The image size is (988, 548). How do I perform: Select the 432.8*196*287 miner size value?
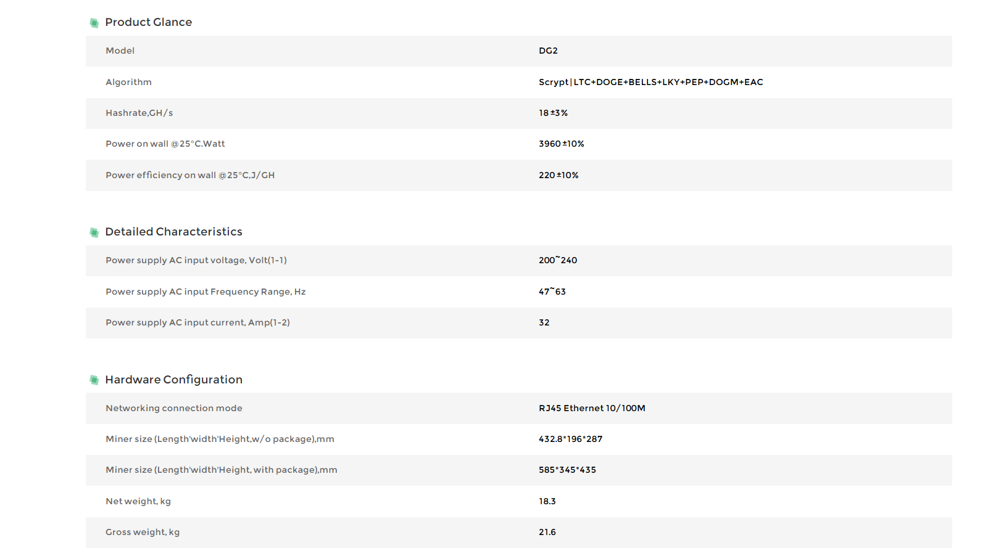pyautogui.click(x=570, y=440)
